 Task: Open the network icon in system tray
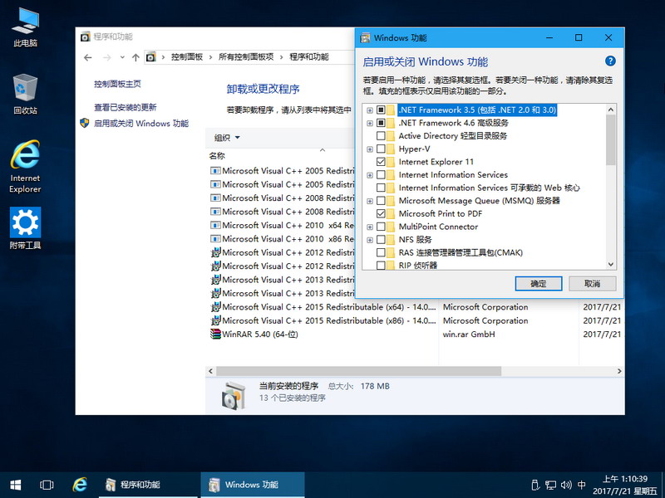pos(550,485)
